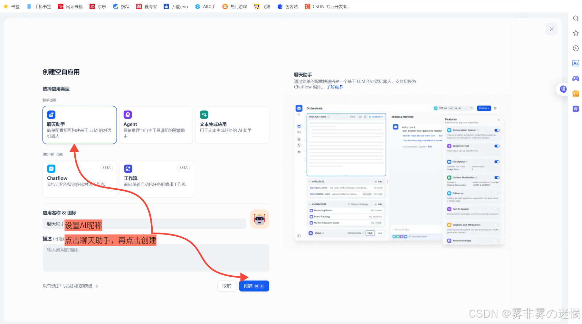Open the 网址导航 bookmark
582x324 pixels.
coord(70,6)
